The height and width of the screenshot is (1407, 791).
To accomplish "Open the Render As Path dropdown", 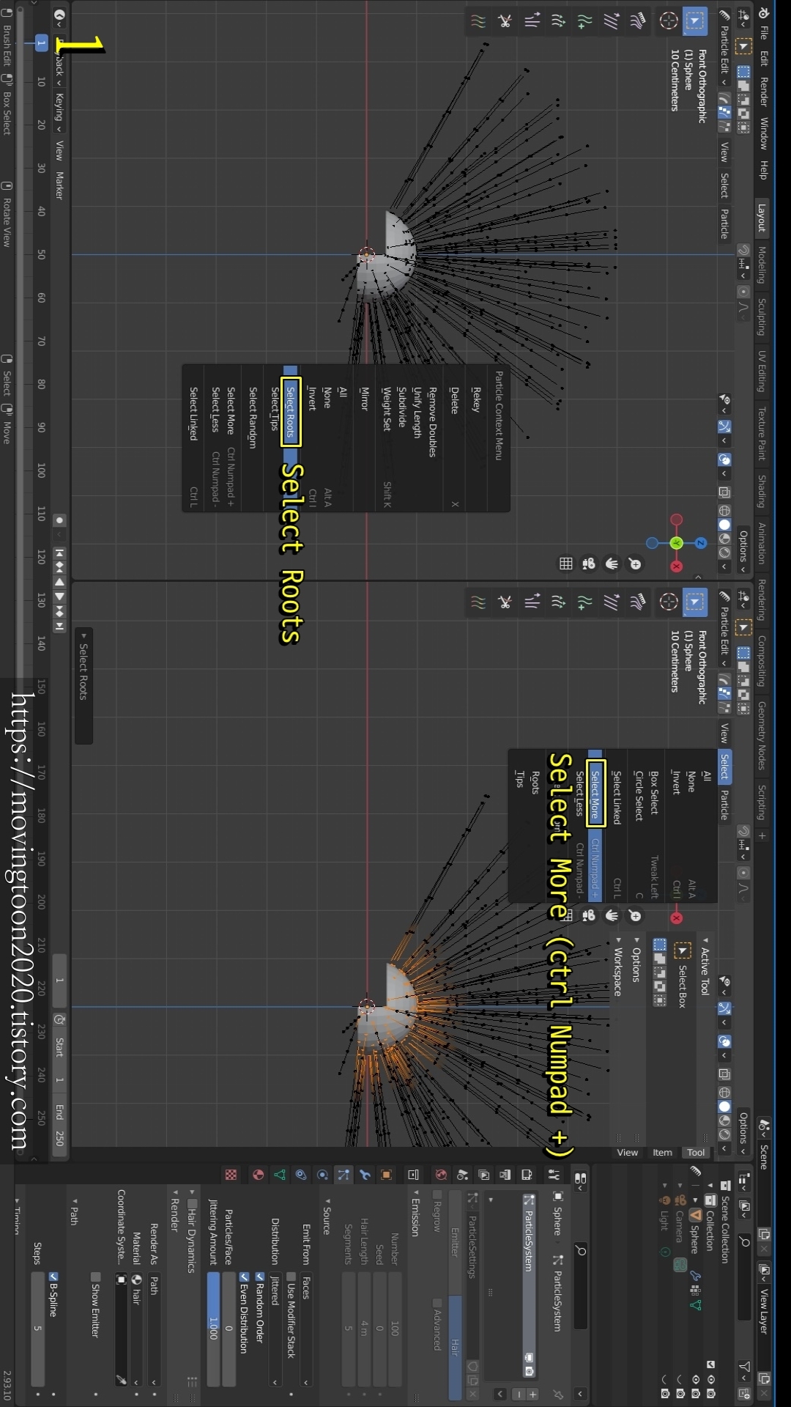I will [x=155, y=1330].
